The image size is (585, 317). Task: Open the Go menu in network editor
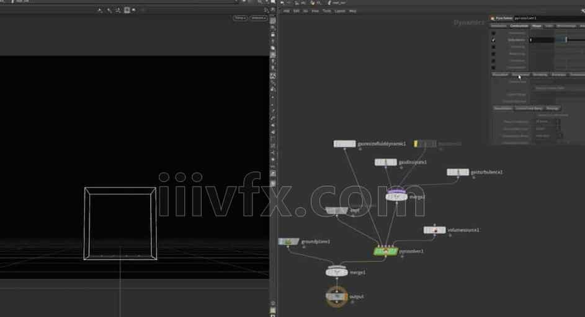point(305,11)
